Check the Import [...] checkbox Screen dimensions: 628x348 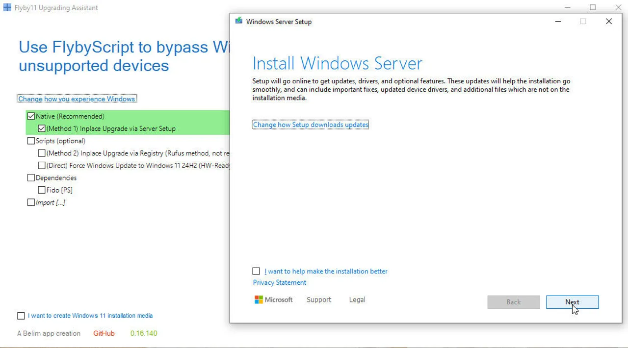31,202
